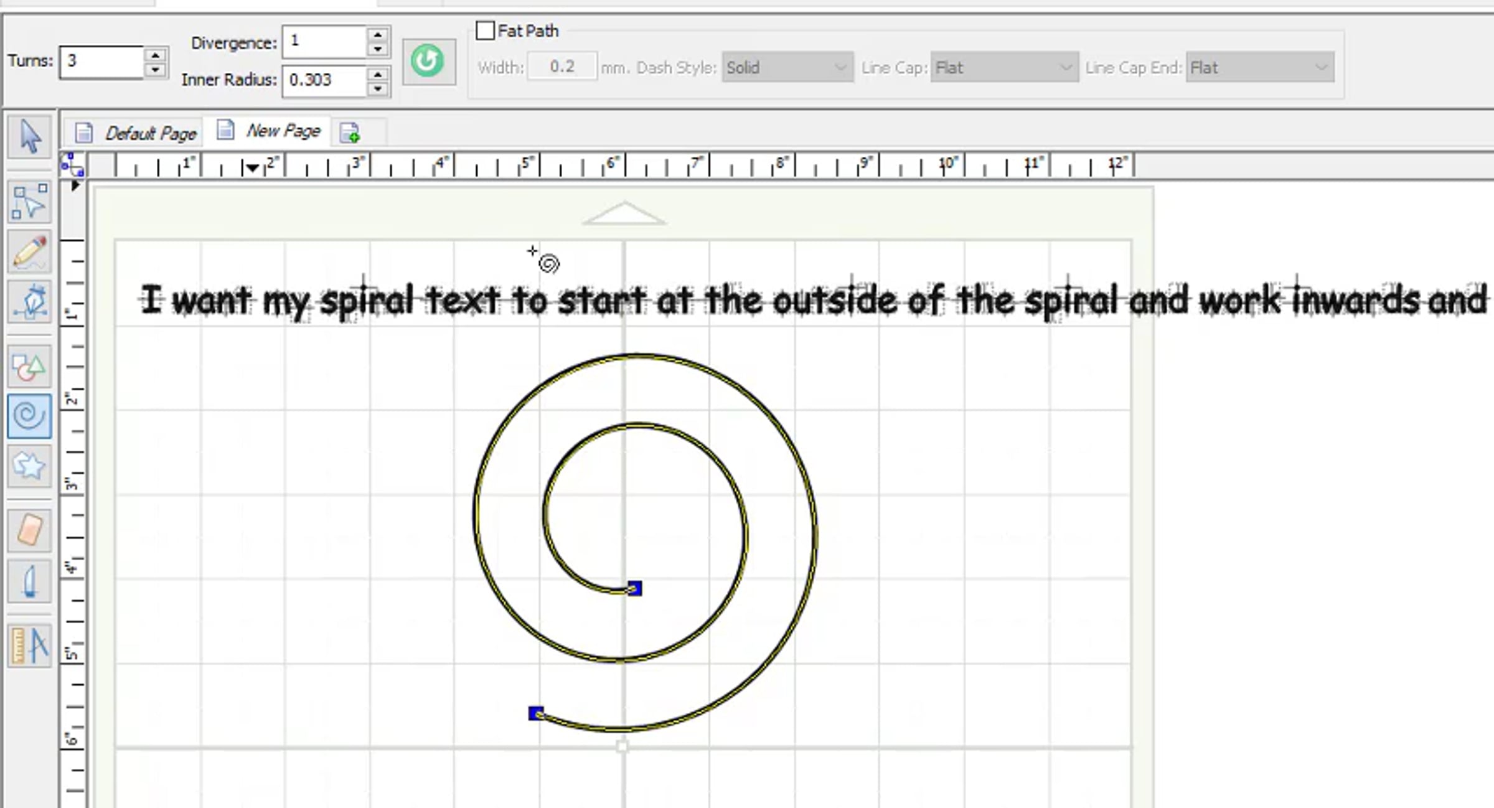Switch to the Default Page tab
This screenshot has width=1494, height=808.
coord(136,133)
